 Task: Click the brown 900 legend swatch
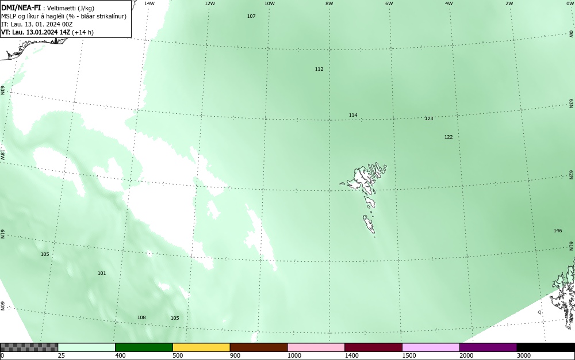coord(259,347)
